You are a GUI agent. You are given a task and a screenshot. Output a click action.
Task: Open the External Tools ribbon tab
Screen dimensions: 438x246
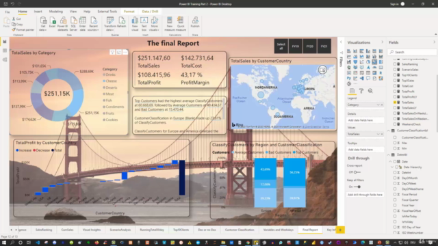(107, 12)
